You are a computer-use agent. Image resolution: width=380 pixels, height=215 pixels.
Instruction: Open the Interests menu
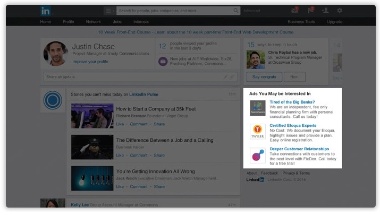[141, 22]
